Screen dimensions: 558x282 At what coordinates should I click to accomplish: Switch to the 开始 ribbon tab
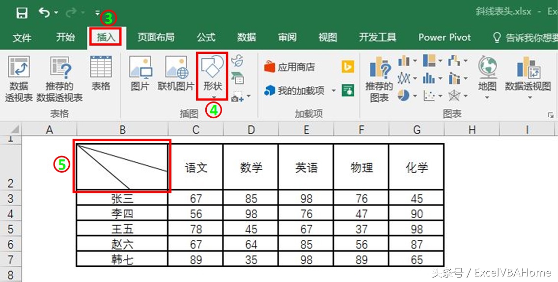tap(65, 37)
